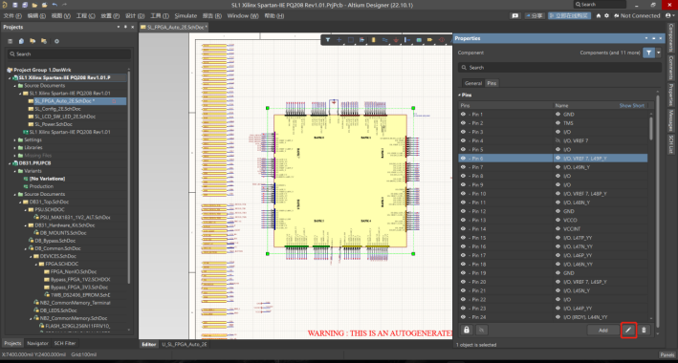Open the Simulate menu
The image size is (678, 363).
pyautogui.click(x=186, y=16)
